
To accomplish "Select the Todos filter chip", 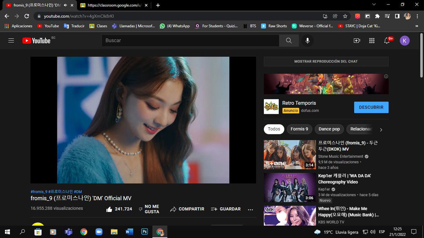I will tap(274, 129).
